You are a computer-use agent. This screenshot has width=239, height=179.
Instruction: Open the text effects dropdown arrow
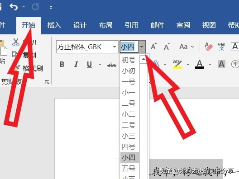point(165,64)
